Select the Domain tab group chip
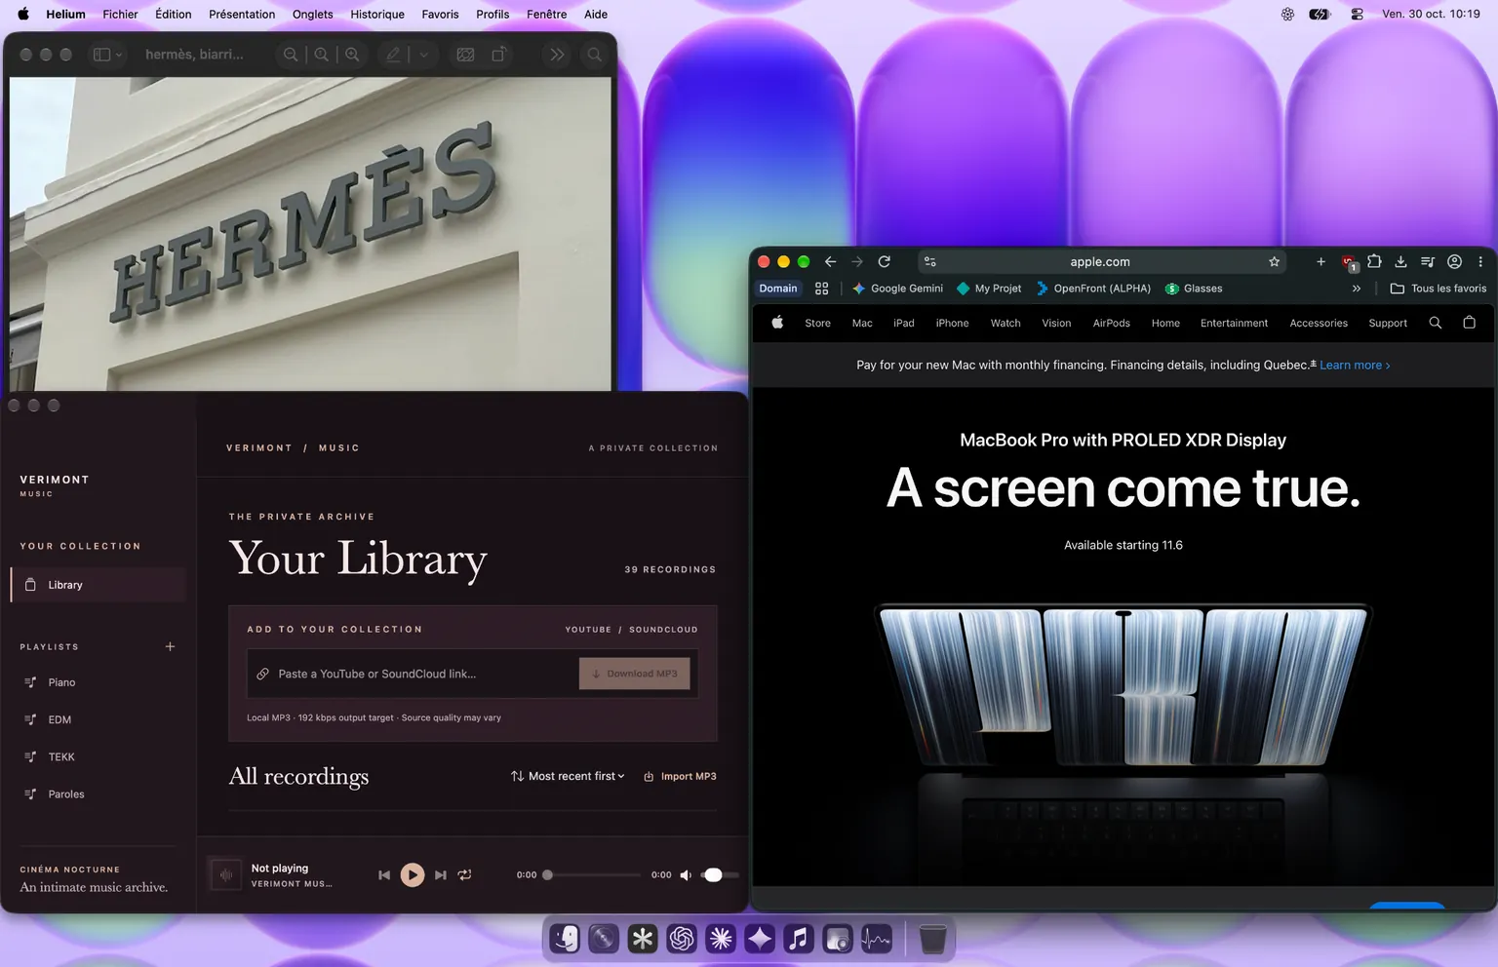Viewport: 1498px width, 967px height. (x=778, y=289)
